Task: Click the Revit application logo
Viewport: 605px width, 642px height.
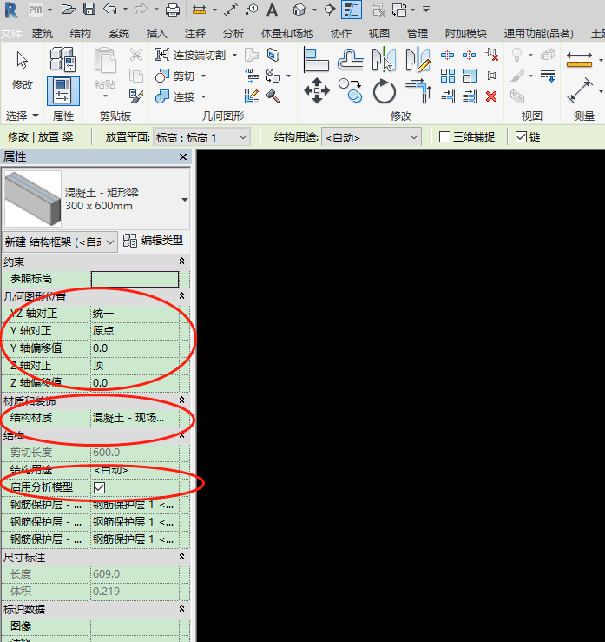Action: point(11,10)
